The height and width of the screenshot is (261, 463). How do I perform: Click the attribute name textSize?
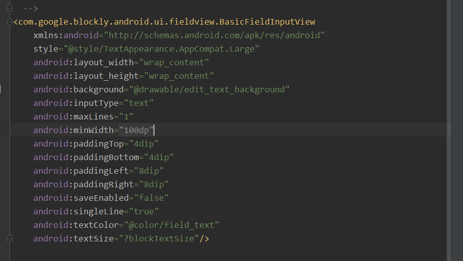[x=94, y=238]
